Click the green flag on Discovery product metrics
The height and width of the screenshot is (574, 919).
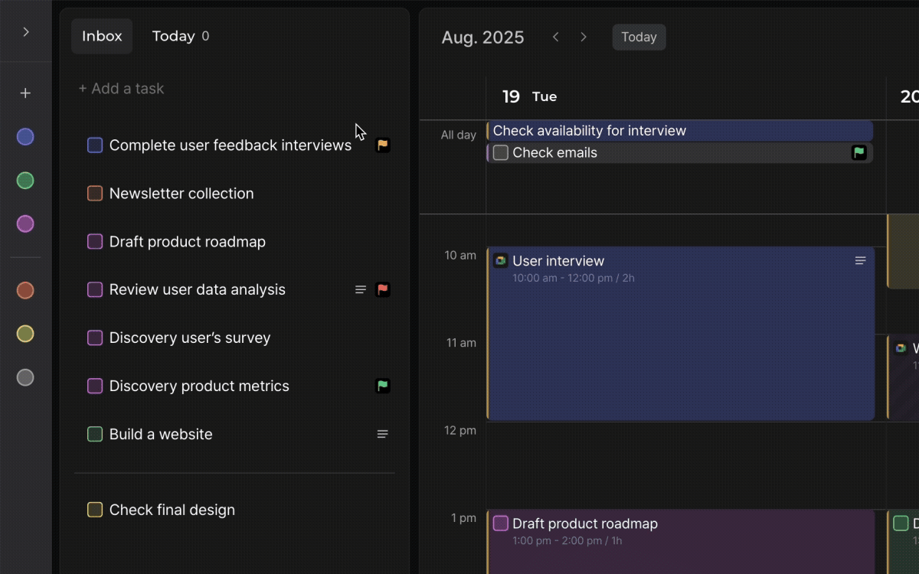383,386
